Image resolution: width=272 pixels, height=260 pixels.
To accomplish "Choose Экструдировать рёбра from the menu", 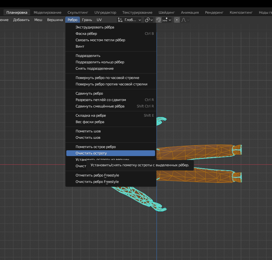I will click(95, 27).
